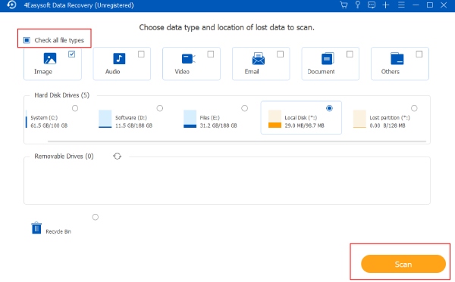455x282 pixels.
Task: Click the Audio music note icon
Action: pos(119,58)
